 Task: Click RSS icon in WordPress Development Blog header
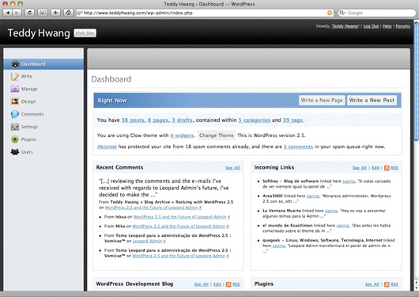point(228,284)
